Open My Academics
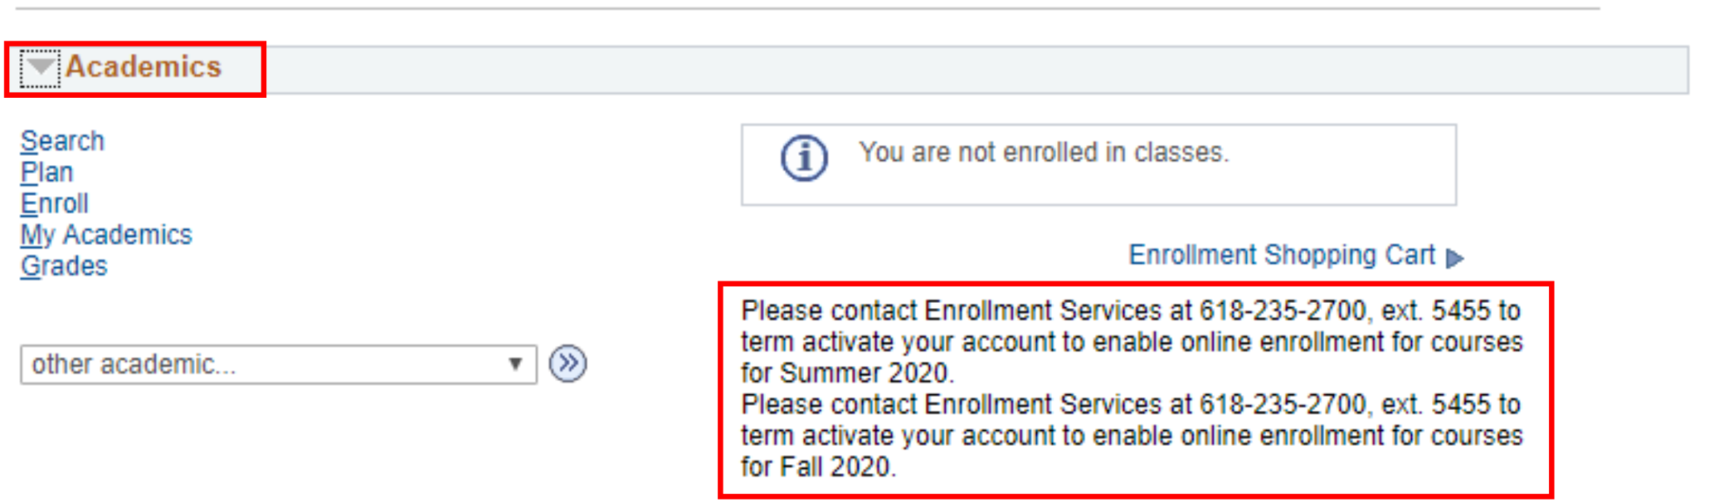 (x=107, y=234)
